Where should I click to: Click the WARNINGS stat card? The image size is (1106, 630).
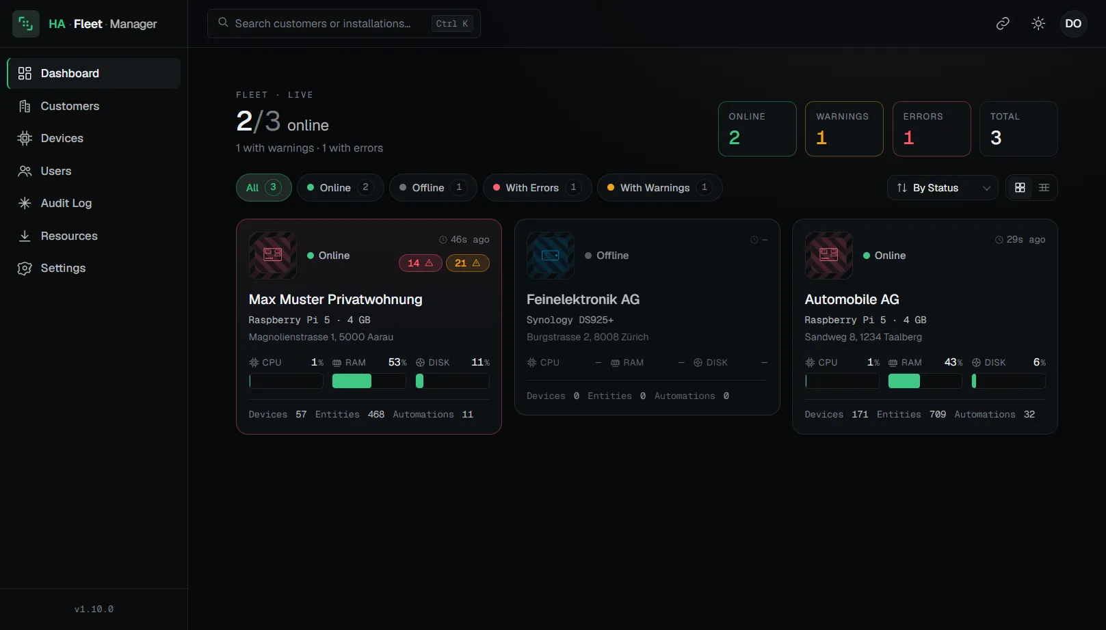[844, 128]
